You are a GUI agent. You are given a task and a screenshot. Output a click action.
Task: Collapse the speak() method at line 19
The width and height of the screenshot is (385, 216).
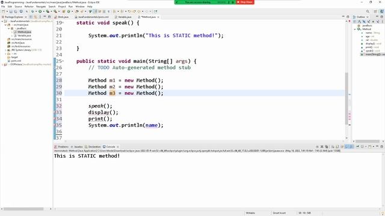[63, 23]
